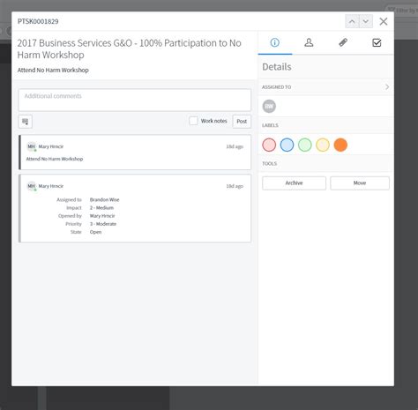Enable the Work notes checkbox

193,121
